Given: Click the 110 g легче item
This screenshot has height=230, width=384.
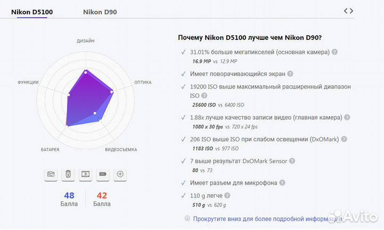Looking at the screenshot, I should (x=206, y=196).
